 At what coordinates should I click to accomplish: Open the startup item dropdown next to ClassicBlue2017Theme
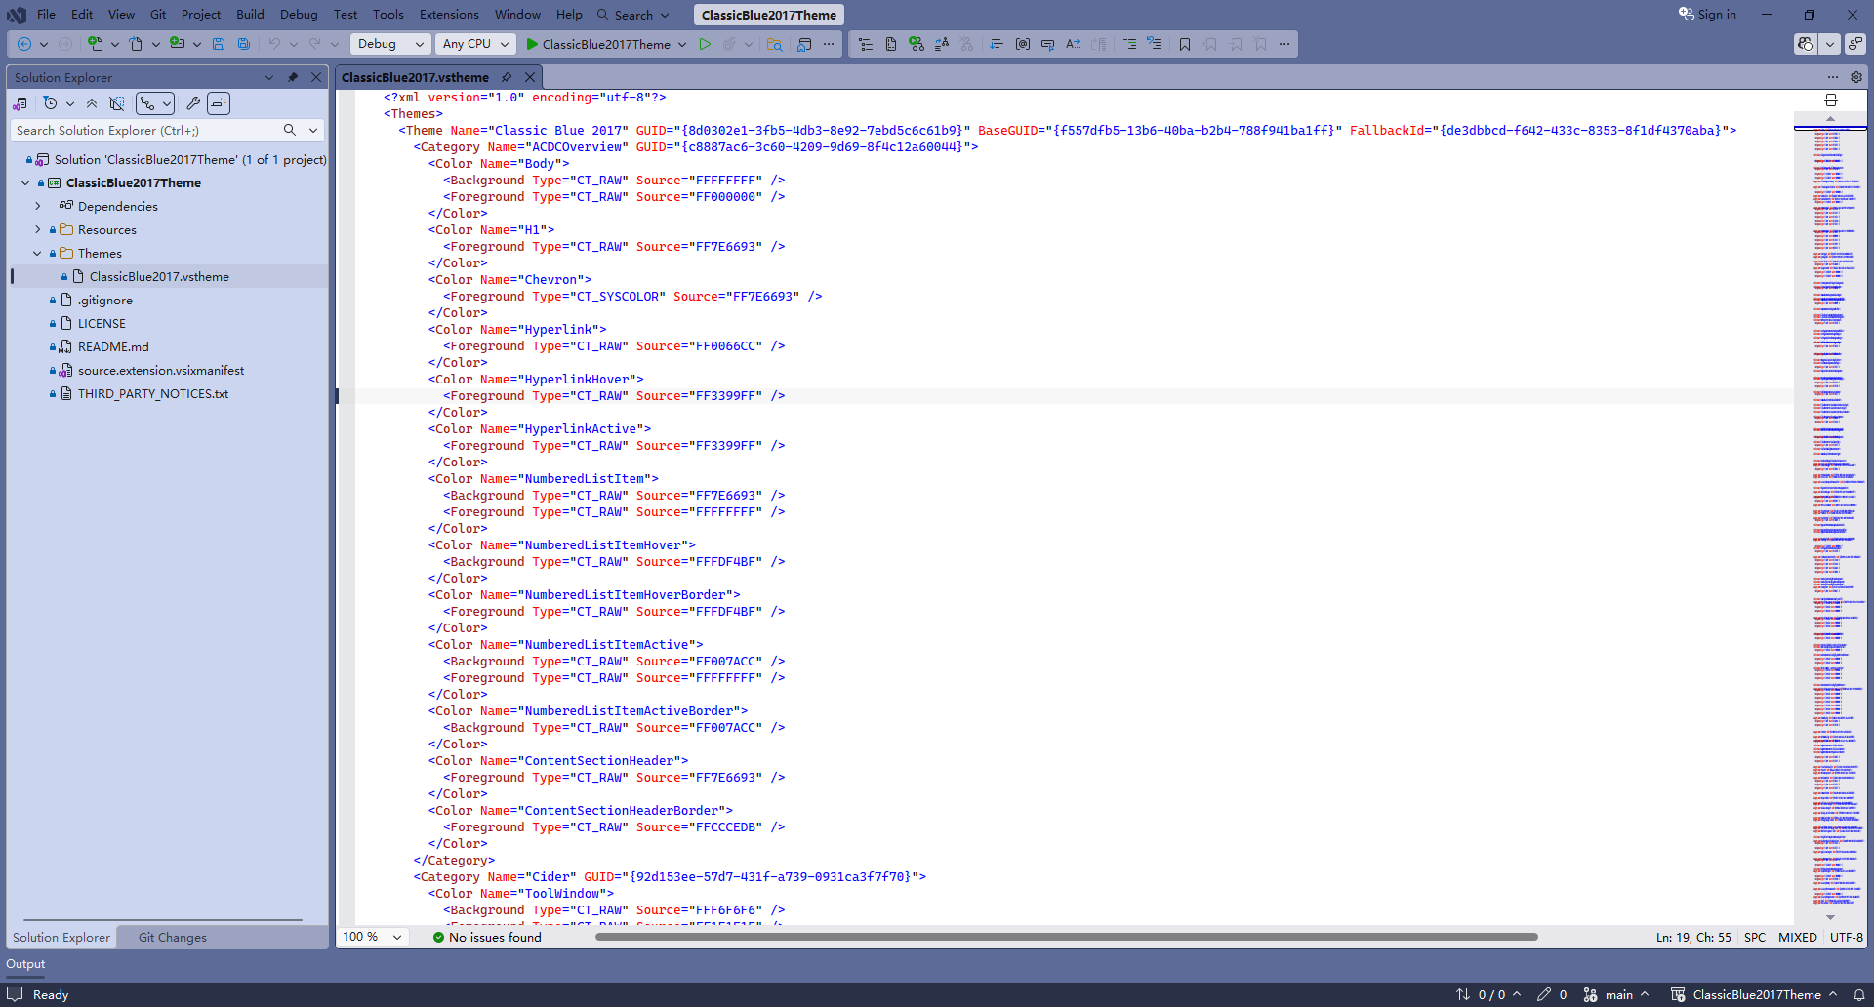pos(682,44)
